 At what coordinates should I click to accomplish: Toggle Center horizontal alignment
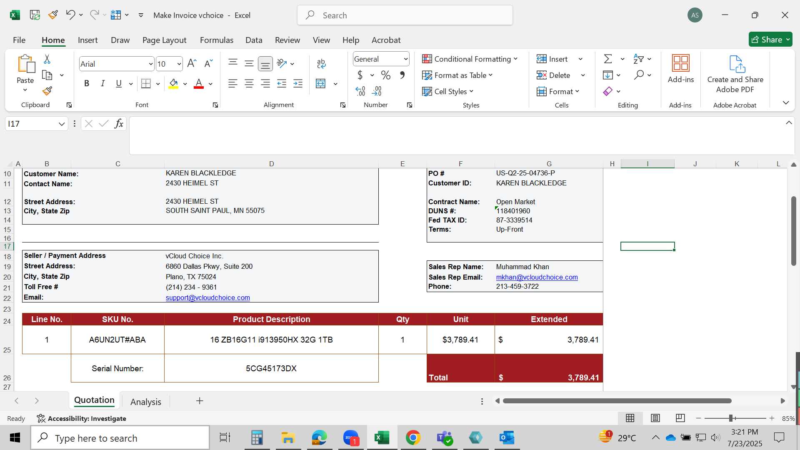(249, 84)
